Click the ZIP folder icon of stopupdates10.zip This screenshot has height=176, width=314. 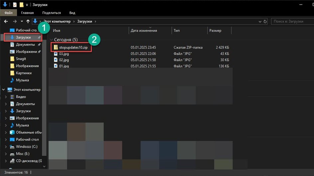coord(56,47)
